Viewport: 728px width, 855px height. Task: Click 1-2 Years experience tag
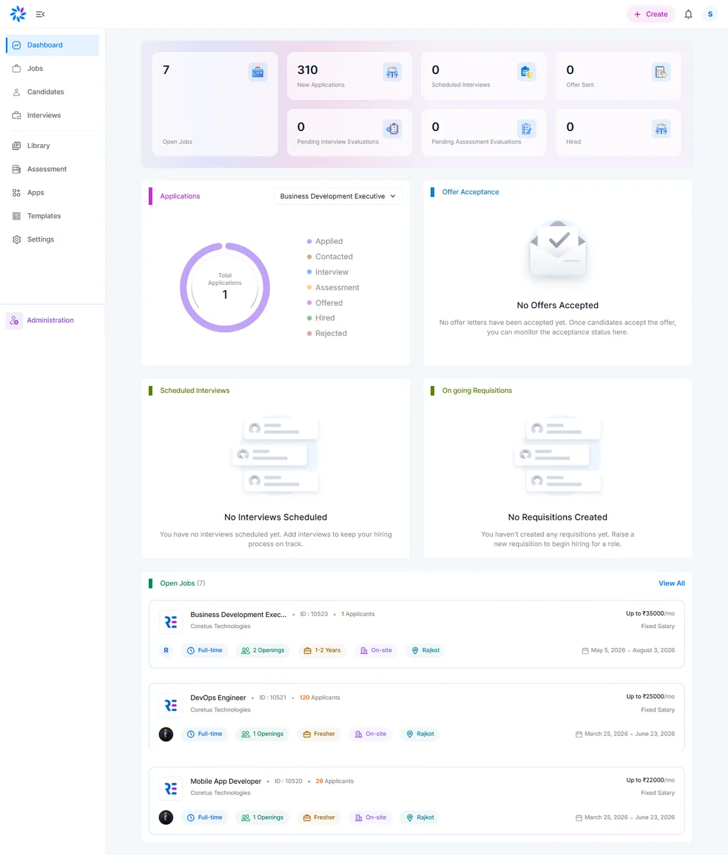(x=322, y=651)
